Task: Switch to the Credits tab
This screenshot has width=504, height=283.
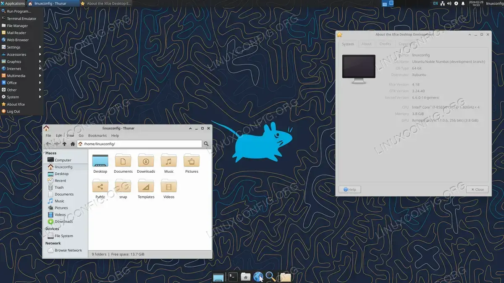Action: (x=385, y=44)
